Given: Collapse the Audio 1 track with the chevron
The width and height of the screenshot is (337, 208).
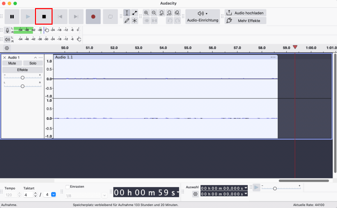Looking at the screenshot, I should (x=35, y=57).
